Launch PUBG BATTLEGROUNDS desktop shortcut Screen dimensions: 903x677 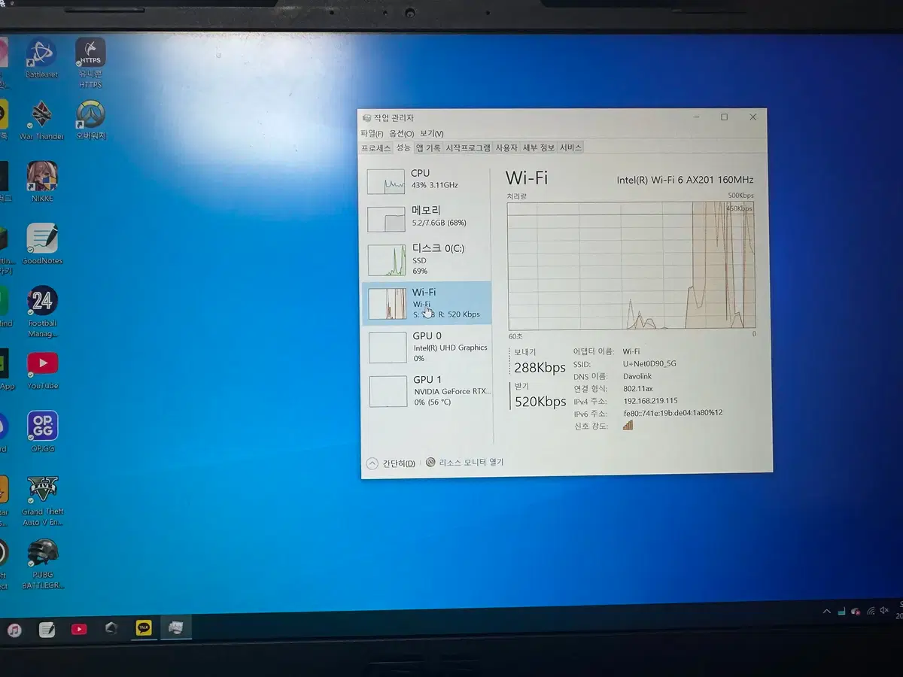42,564
